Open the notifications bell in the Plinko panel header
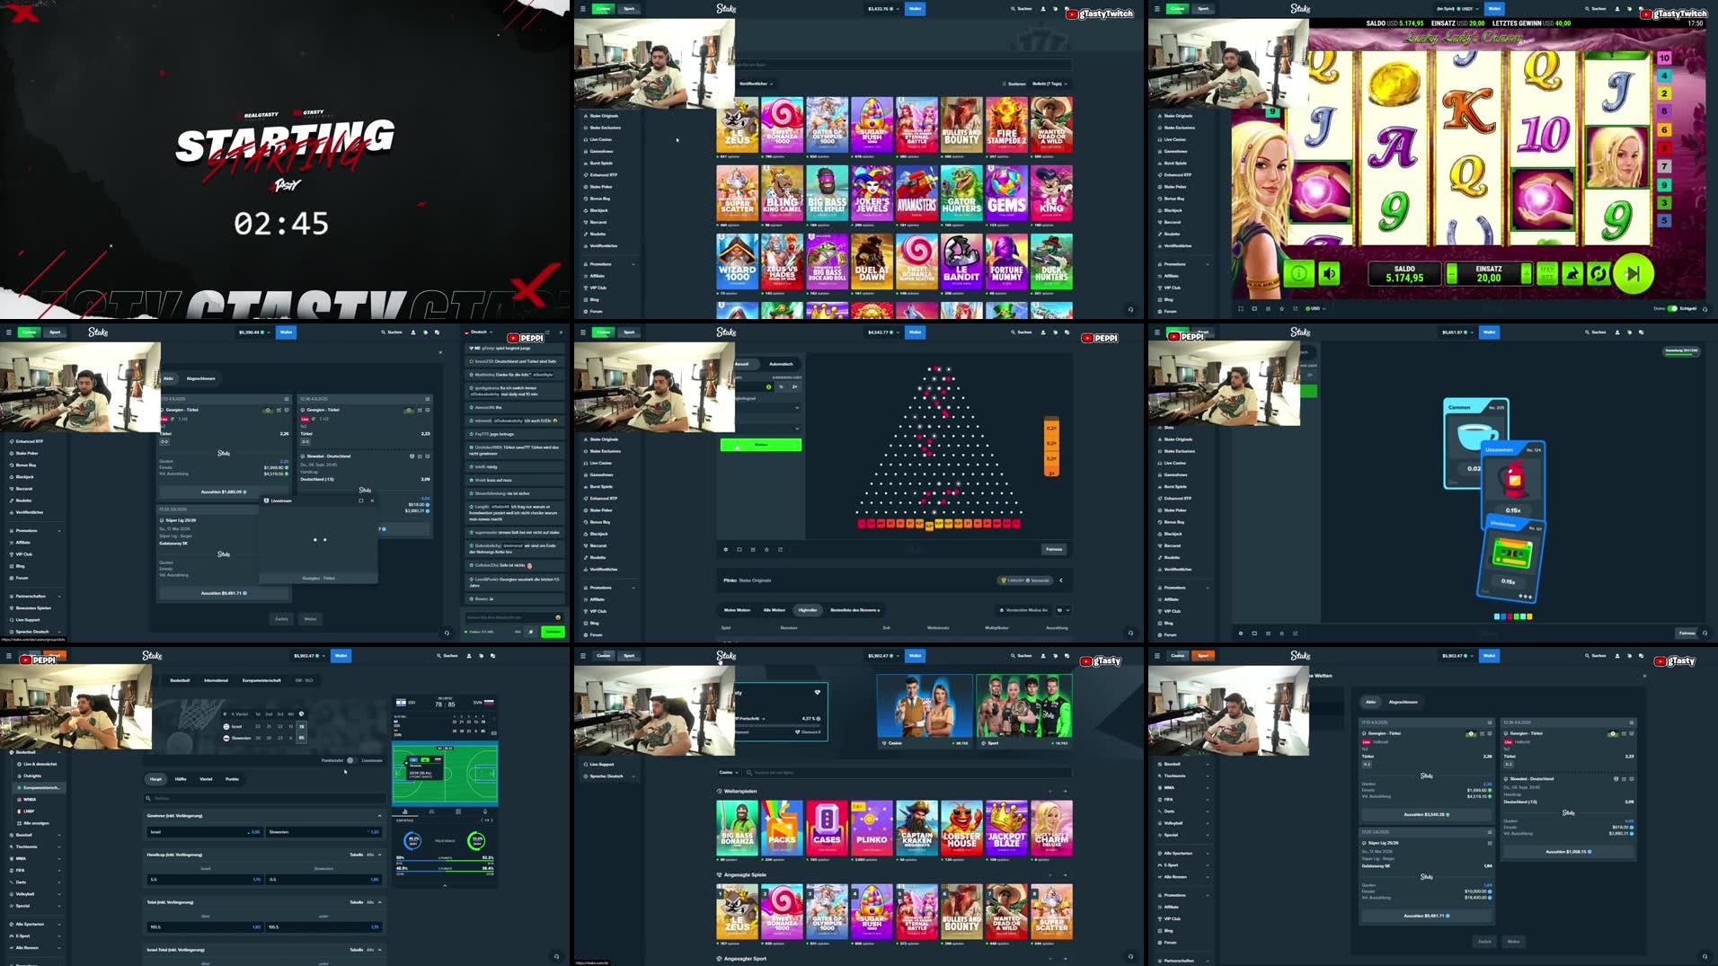 [1055, 332]
